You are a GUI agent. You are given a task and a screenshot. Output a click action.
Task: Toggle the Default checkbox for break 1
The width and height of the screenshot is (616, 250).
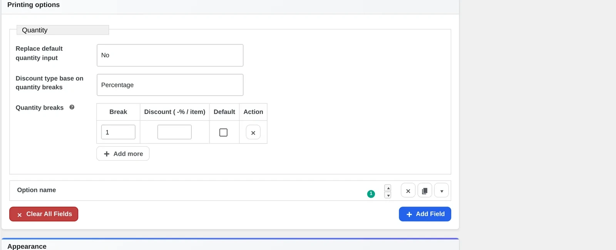pos(223,132)
